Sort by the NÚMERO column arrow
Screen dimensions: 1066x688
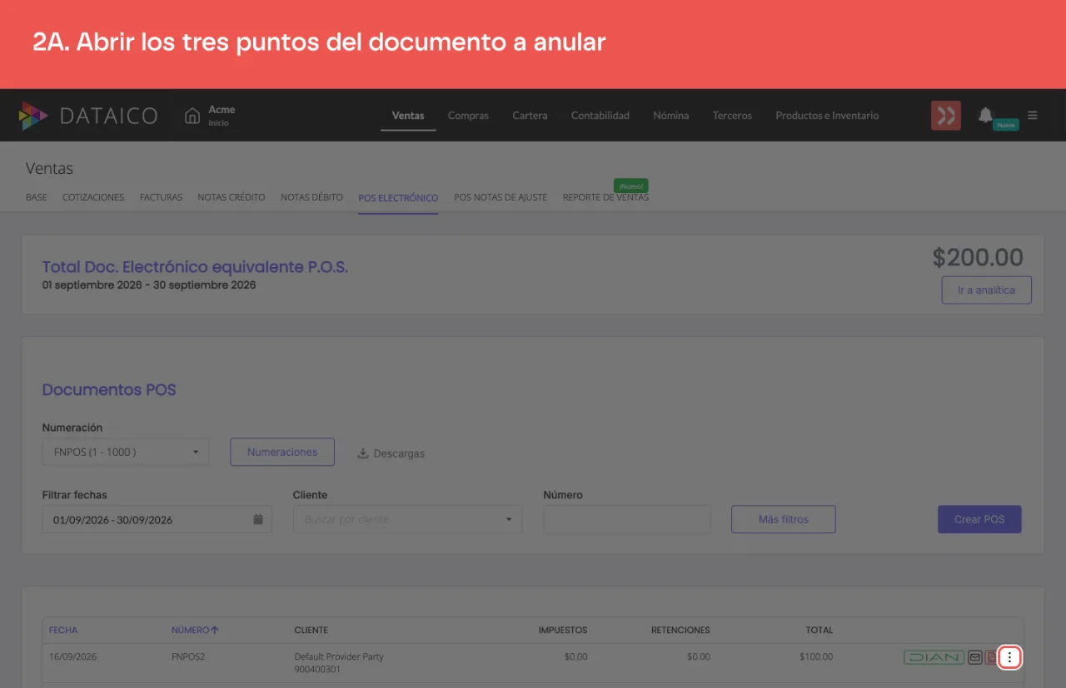pos(215,630)
